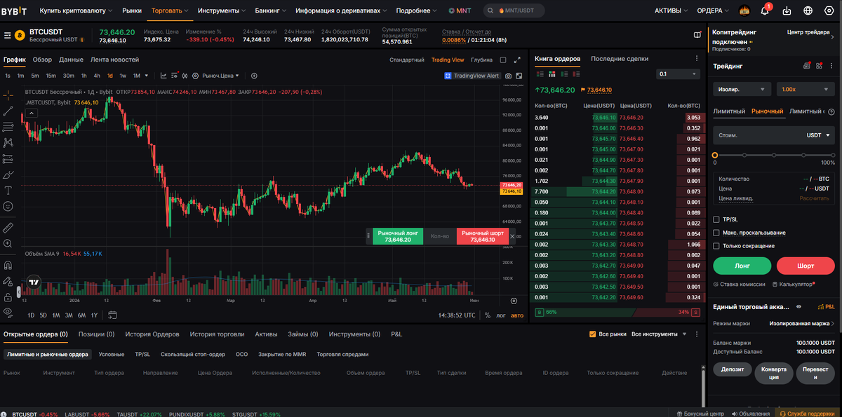Screen dimensions: 842x417
Task: Click the add-indicator plus circle icon
Action: tap(254, 76)
